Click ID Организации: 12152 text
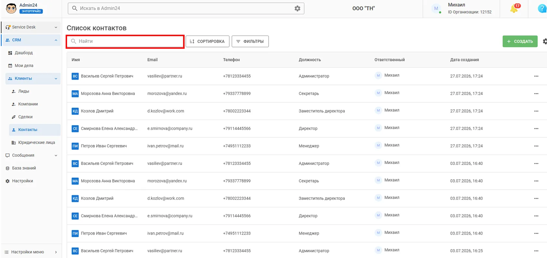The image size is (547, 258). 470,12
